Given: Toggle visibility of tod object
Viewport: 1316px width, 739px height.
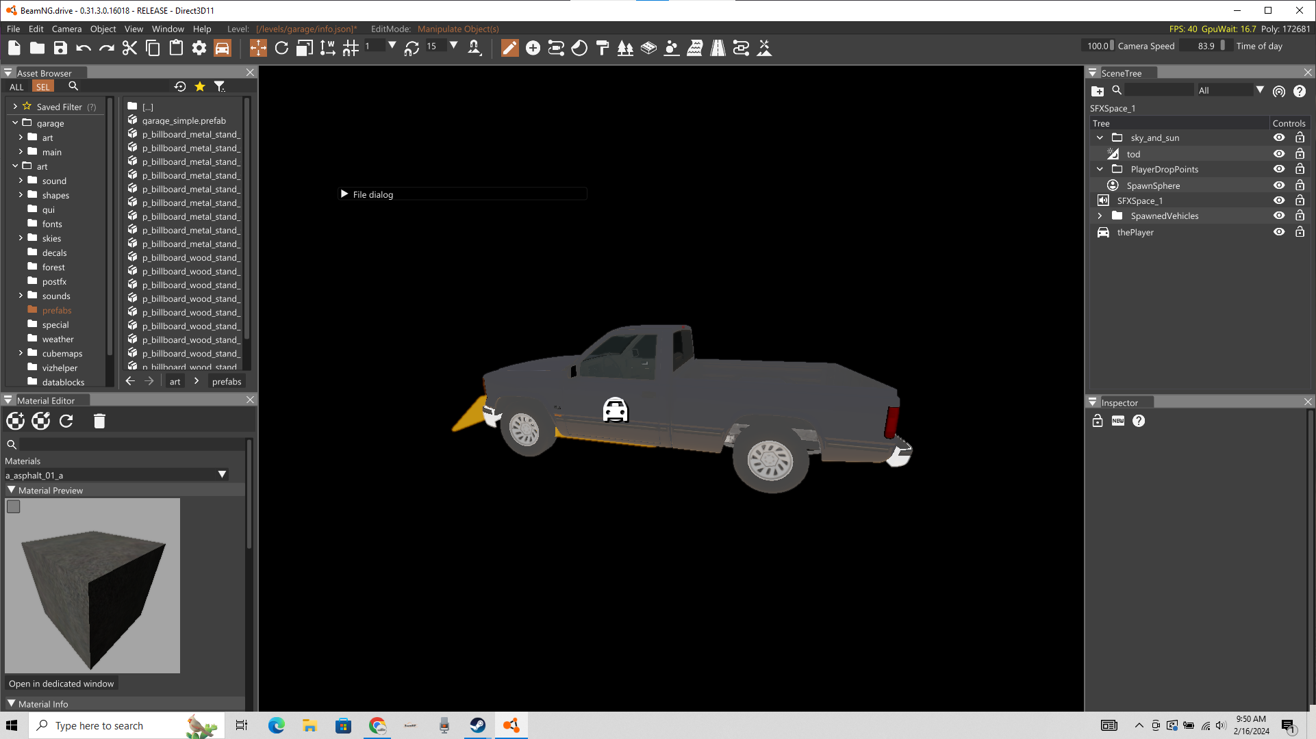Looking at the screenshot, I should pos(1279,154).
